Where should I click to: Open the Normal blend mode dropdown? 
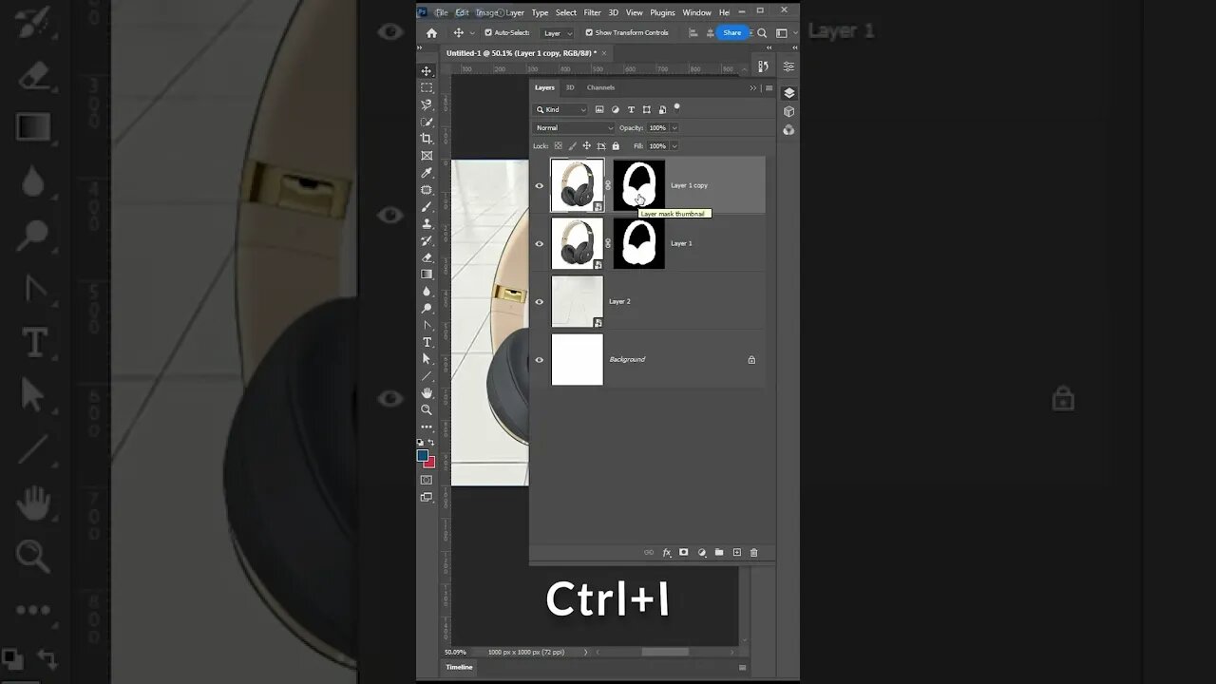pos(574,127)
